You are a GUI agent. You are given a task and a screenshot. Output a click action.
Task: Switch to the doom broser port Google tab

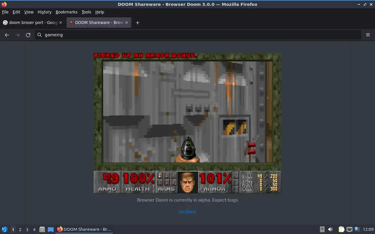tap(33, 23)
